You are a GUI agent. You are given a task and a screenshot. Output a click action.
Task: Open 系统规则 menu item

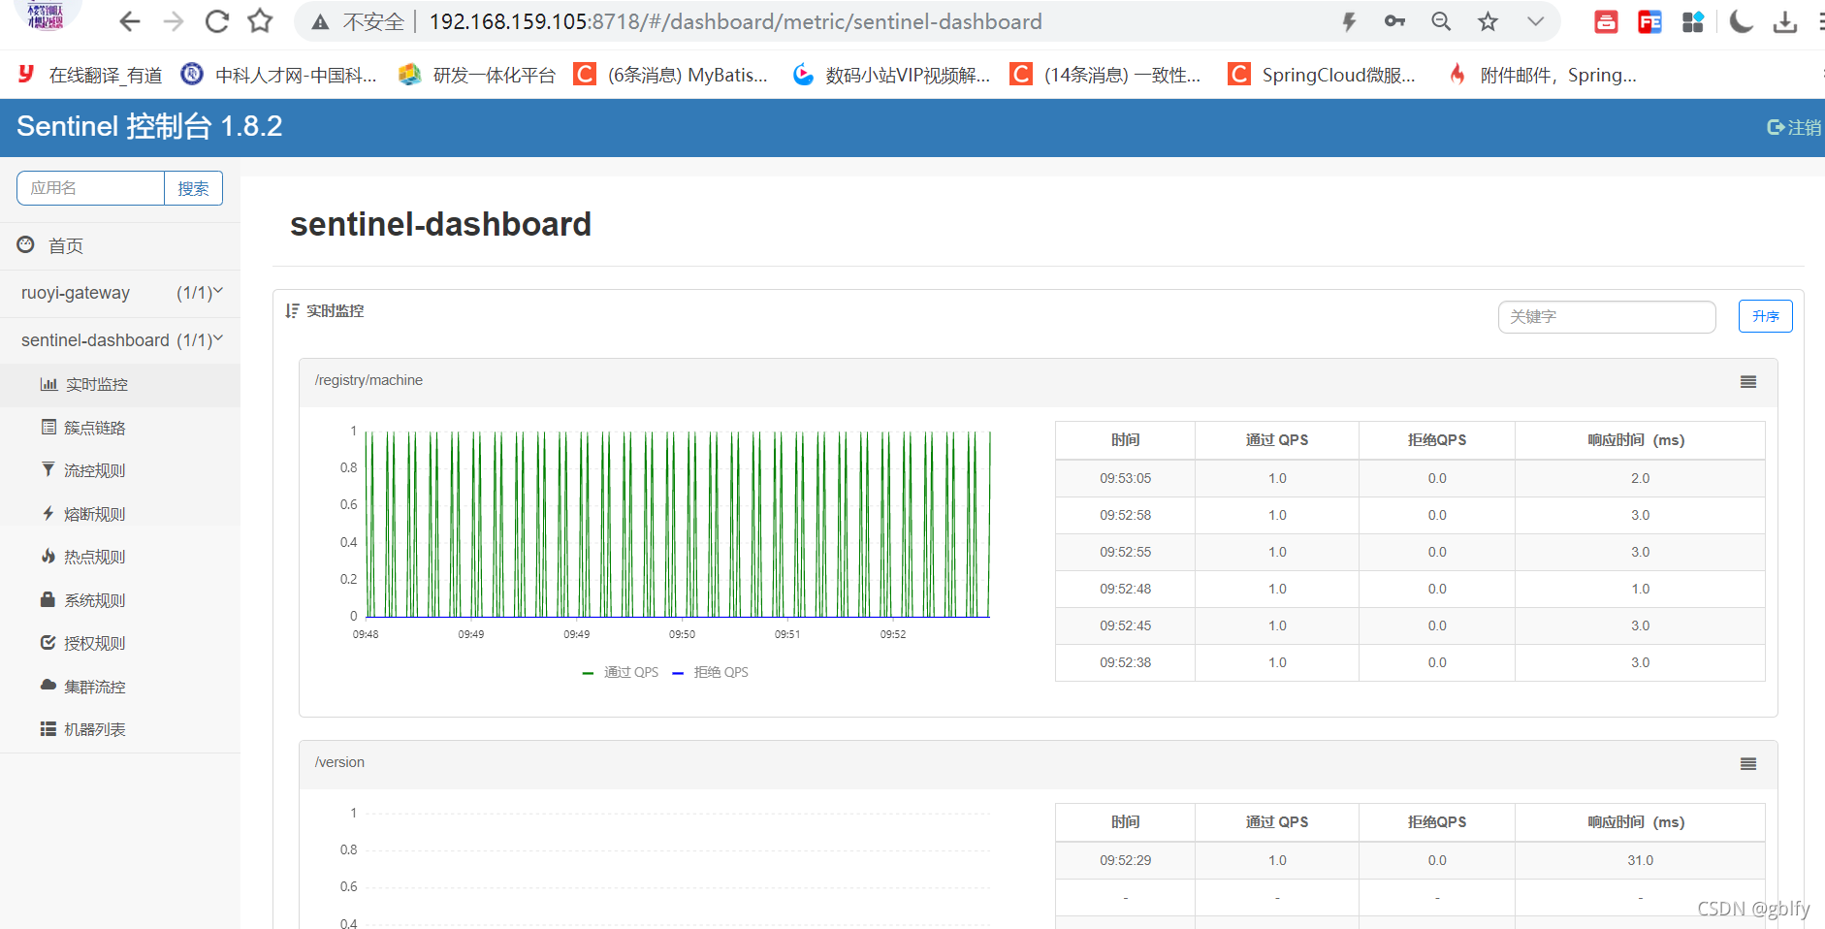pos(120,600)
